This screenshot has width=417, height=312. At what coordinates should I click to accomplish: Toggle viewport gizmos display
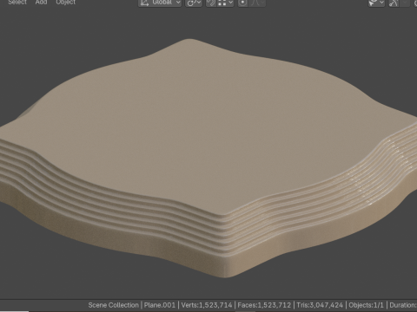coord(394,3)
